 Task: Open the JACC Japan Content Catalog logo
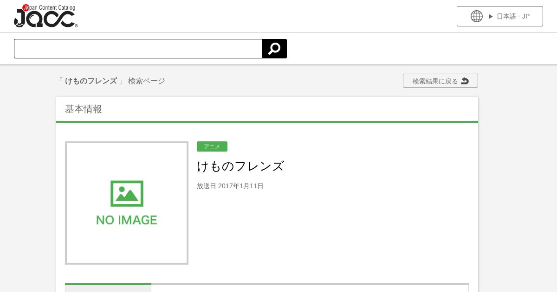pos(46,16)
